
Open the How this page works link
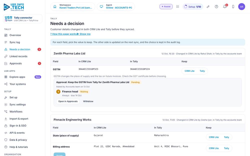[x=63, y=34]
